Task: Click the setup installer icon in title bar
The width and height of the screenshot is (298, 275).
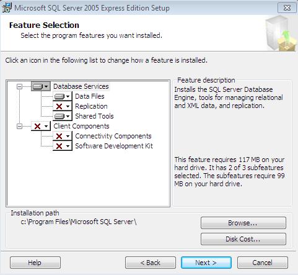Action: [x=7, y=8]
